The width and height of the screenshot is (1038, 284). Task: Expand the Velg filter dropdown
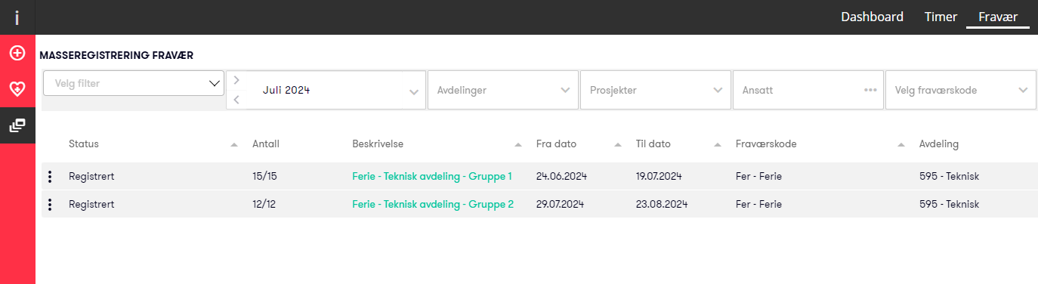pyautogui.click(x=134, y=83)
